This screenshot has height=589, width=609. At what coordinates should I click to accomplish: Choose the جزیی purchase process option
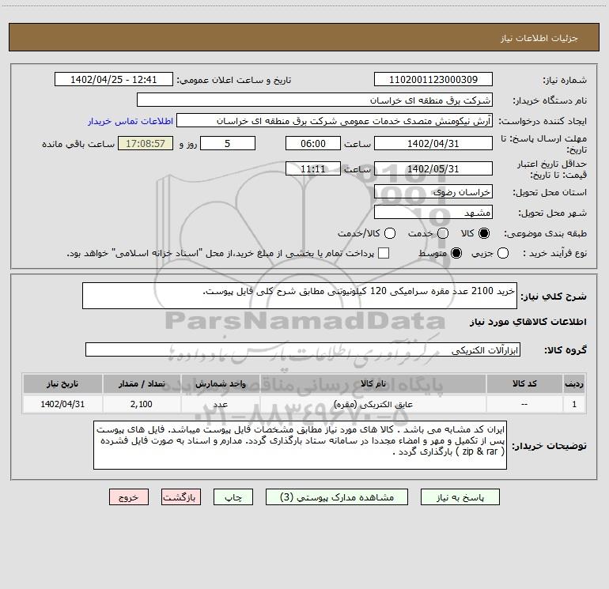503,253
